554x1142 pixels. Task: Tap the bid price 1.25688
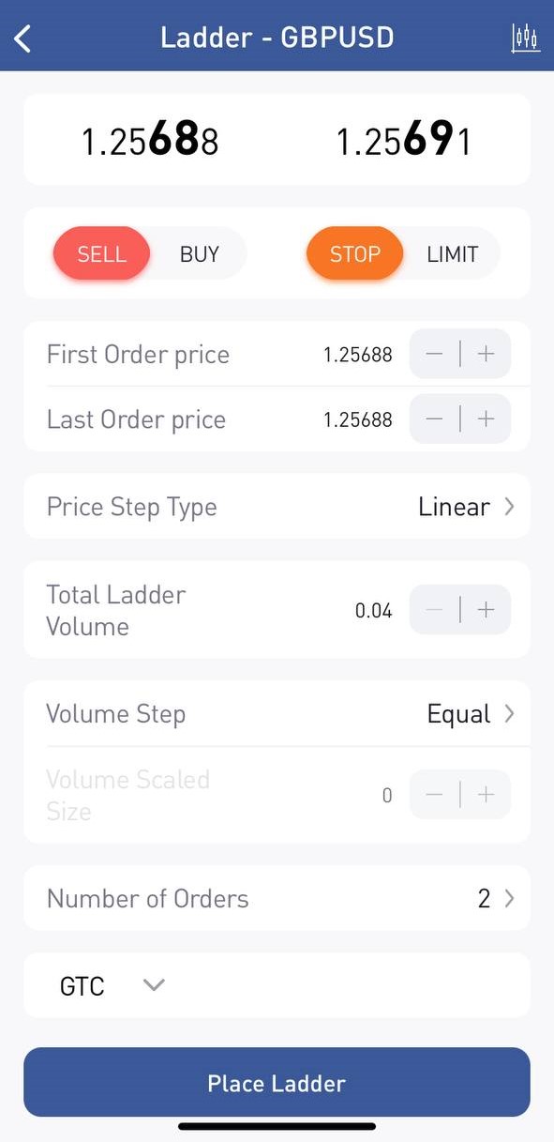pos(150,141)
